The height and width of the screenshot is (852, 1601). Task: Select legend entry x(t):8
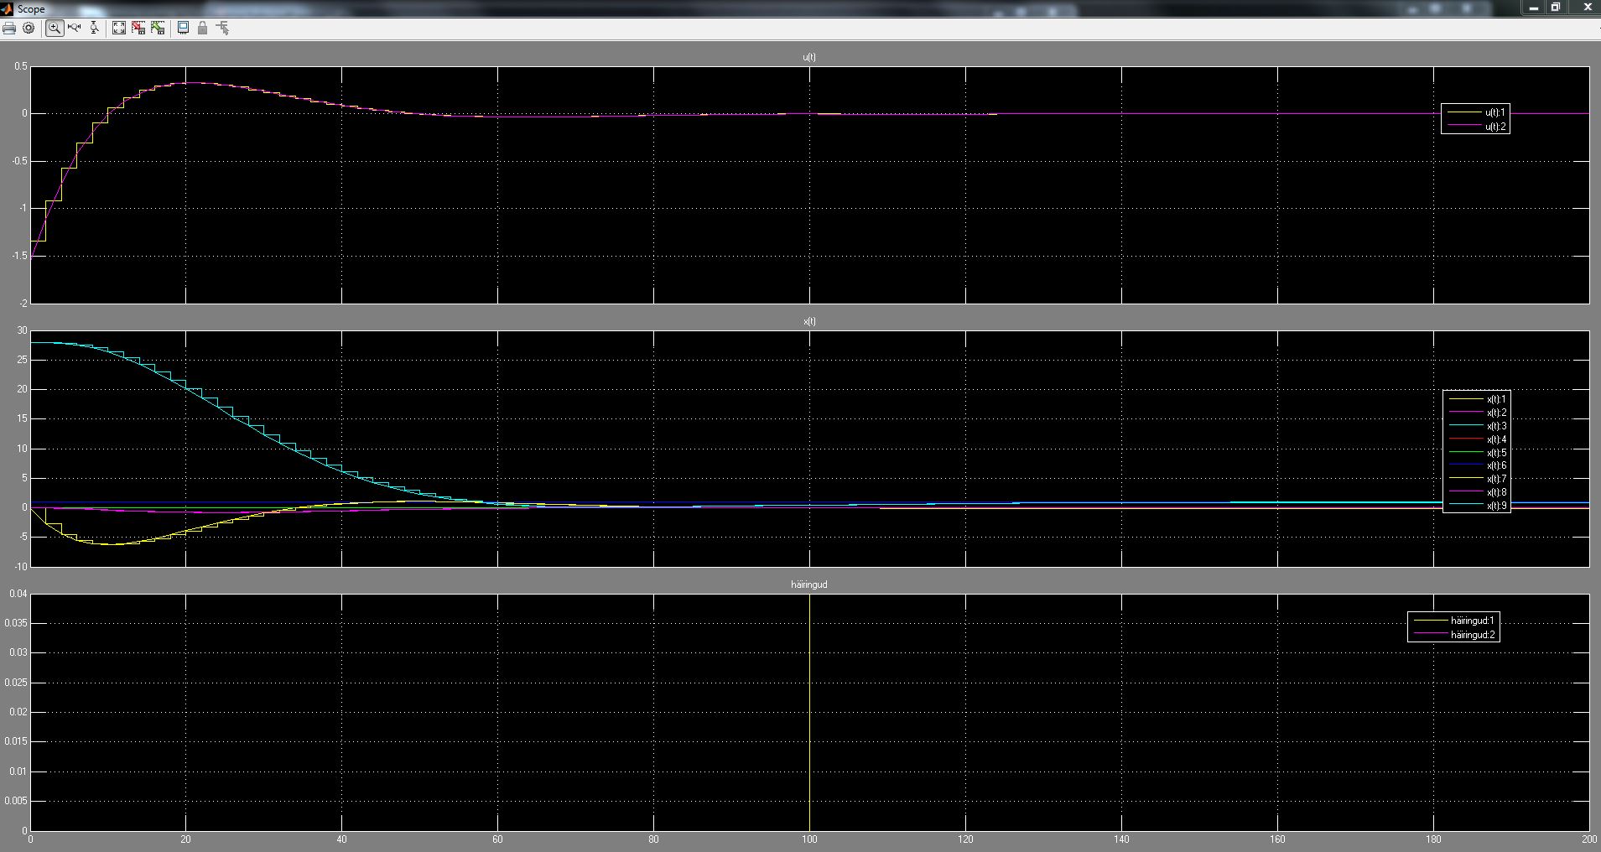pos(1477,492)
